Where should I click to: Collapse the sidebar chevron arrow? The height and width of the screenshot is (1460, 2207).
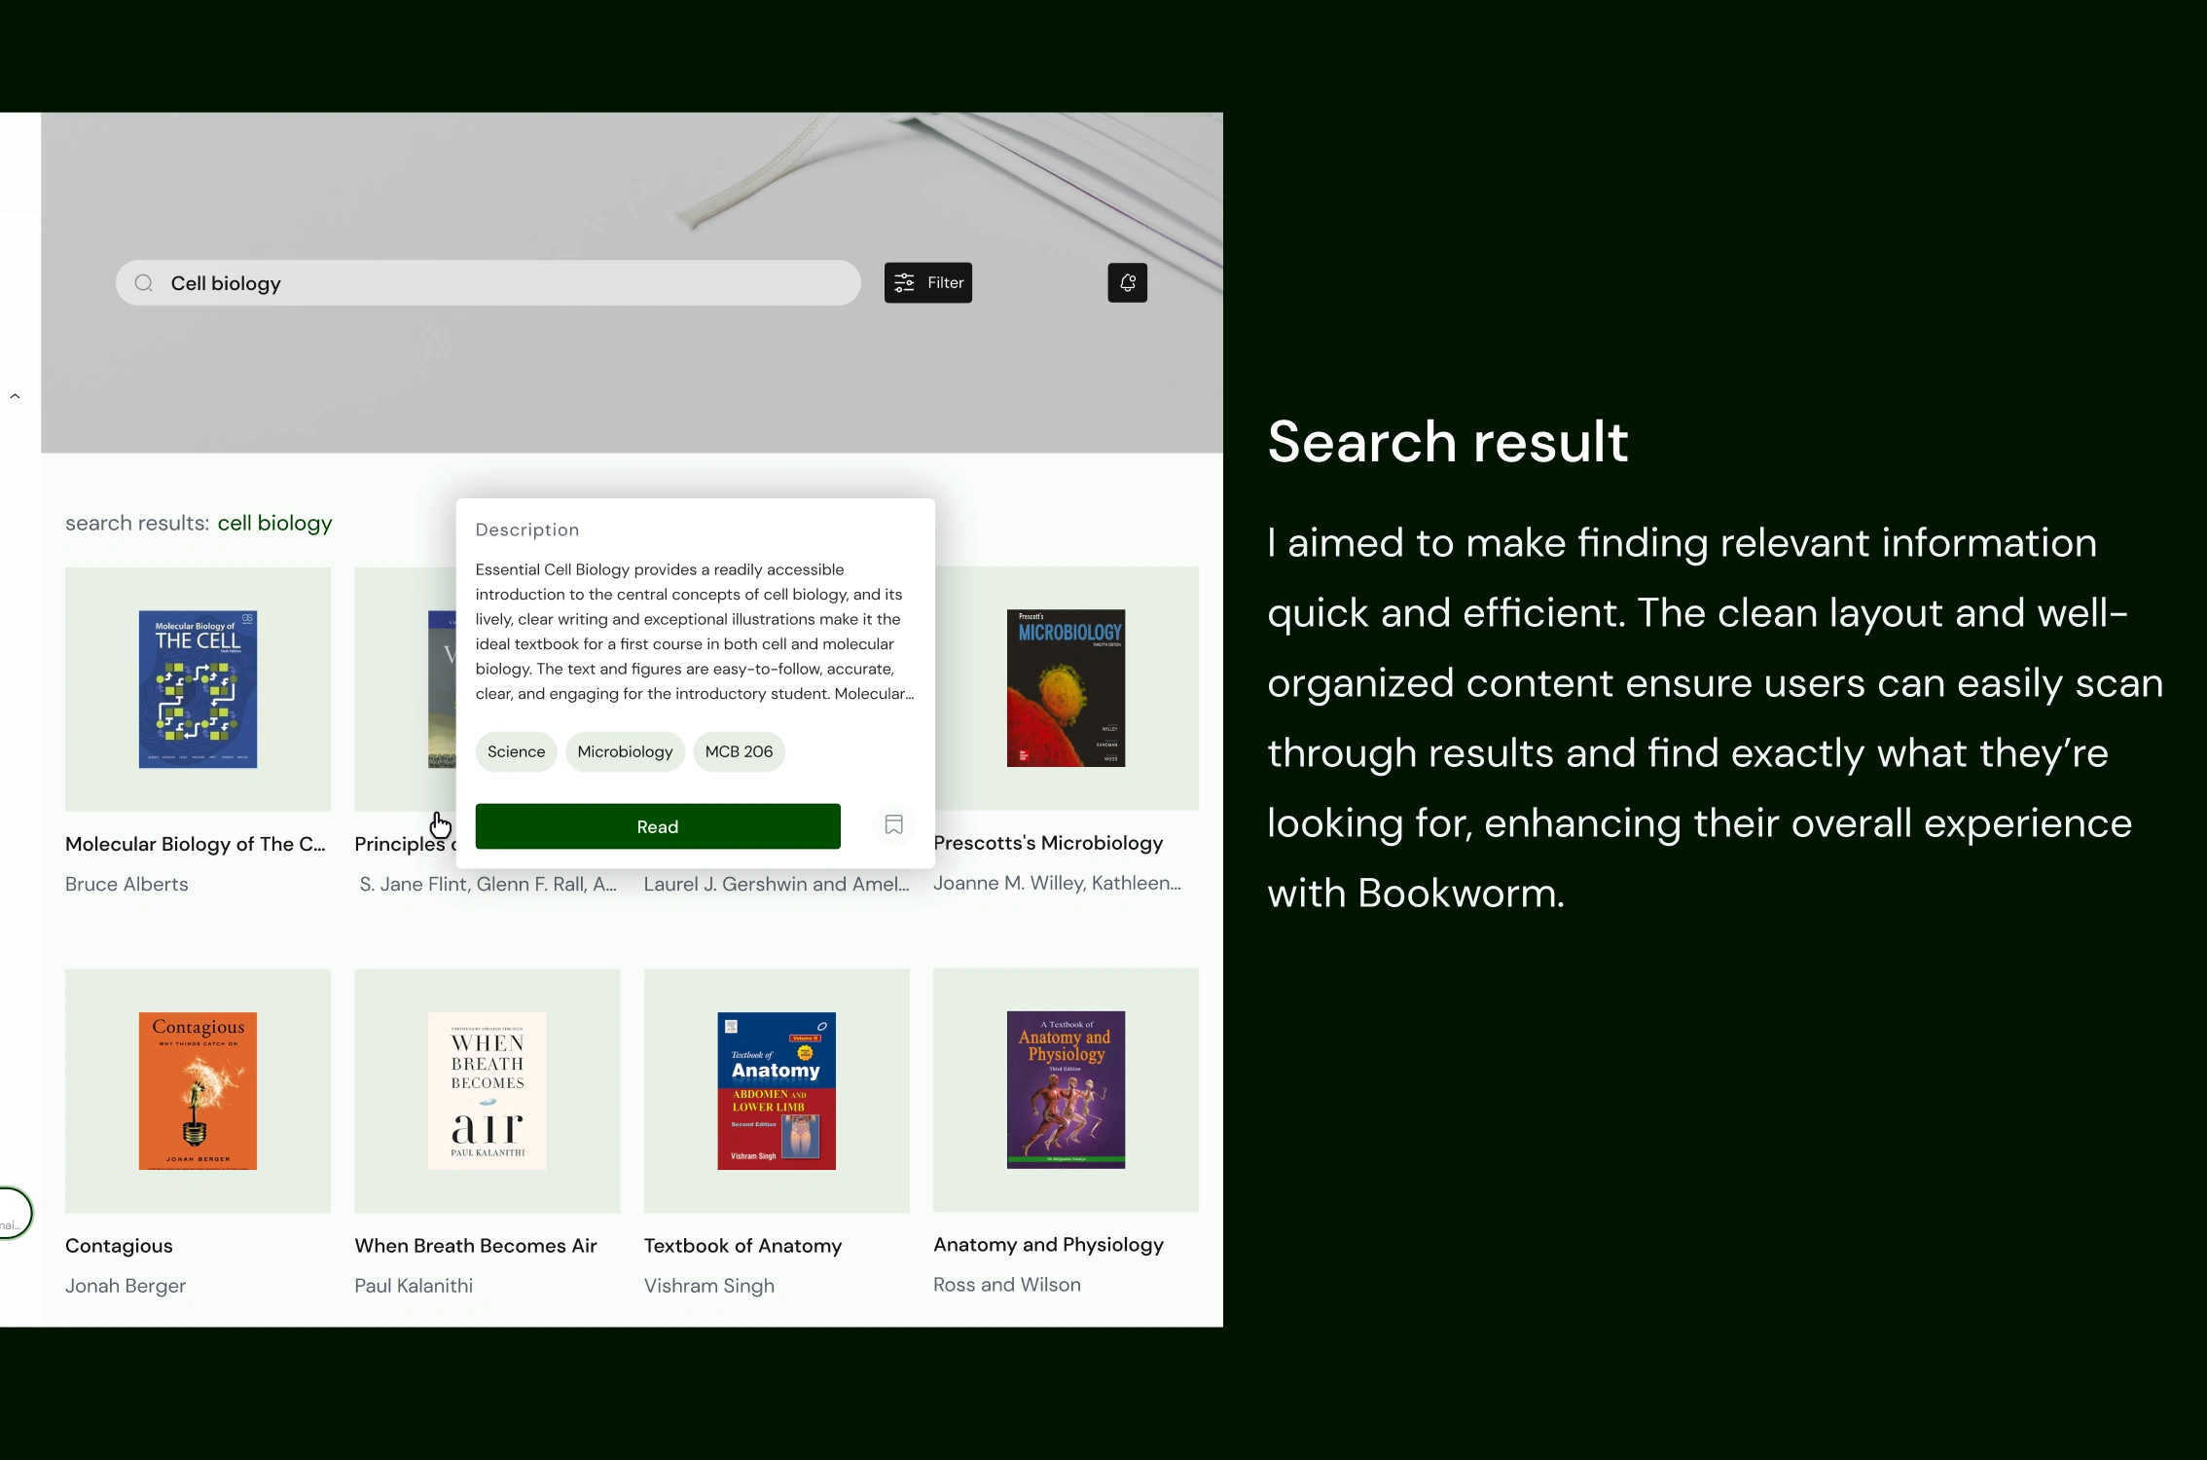point(15,396)
